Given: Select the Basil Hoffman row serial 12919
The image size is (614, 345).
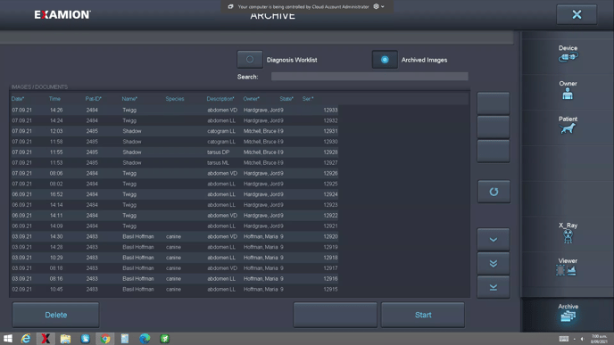Looking at the screenshot, I should 175,248.
